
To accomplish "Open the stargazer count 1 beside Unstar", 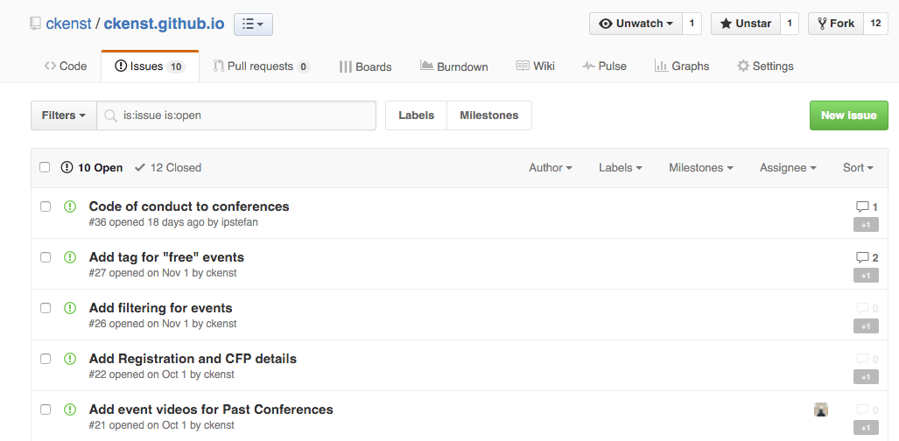I will 789,24.
